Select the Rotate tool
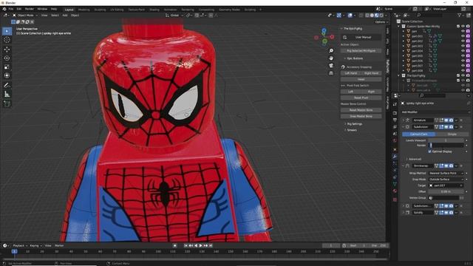473x266 pixels. 7,58
